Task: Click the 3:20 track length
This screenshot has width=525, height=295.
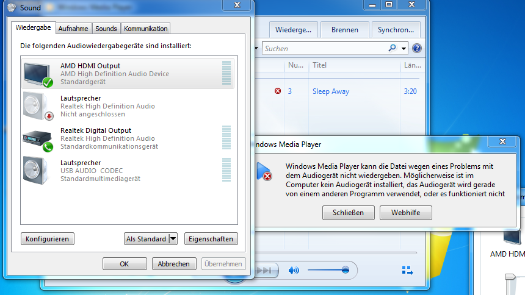Action: pos(410,91)
